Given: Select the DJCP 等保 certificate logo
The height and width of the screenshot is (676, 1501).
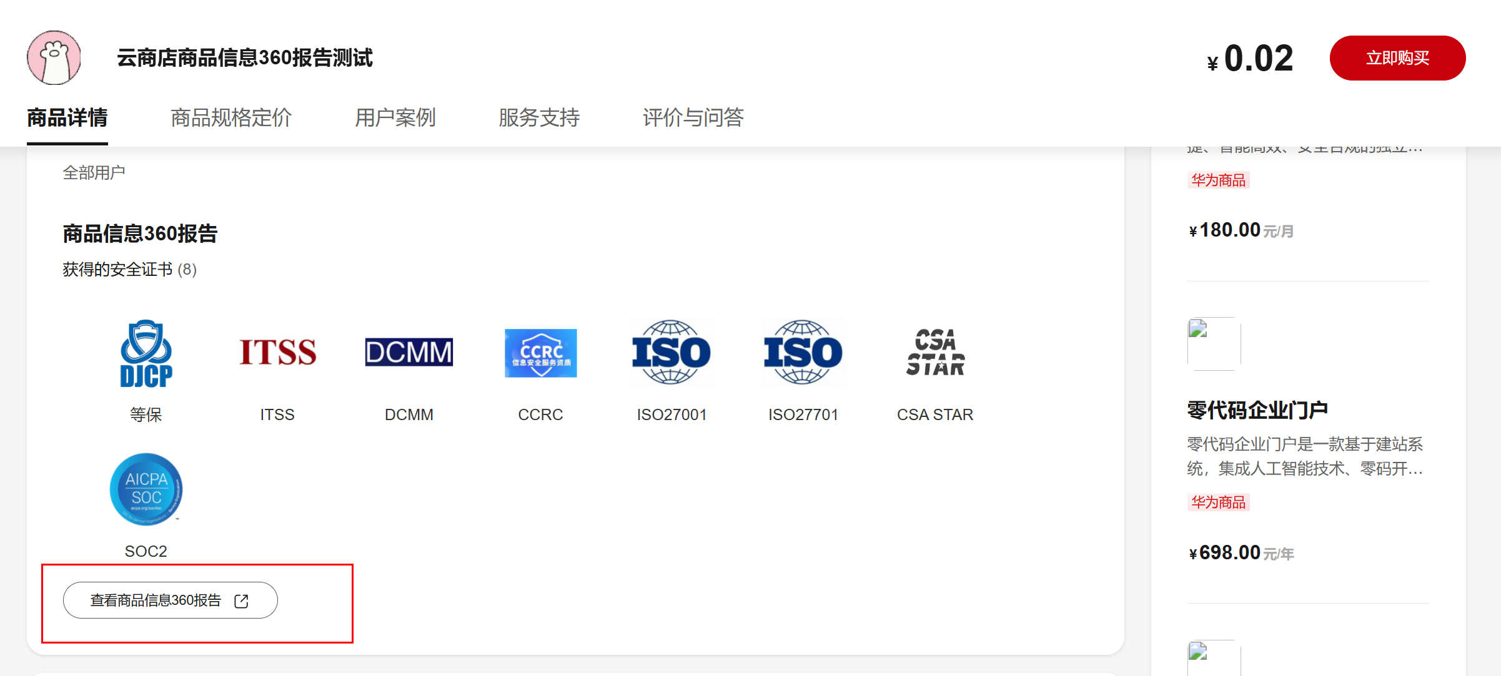Looking at the screenshot, I should 146,353.
